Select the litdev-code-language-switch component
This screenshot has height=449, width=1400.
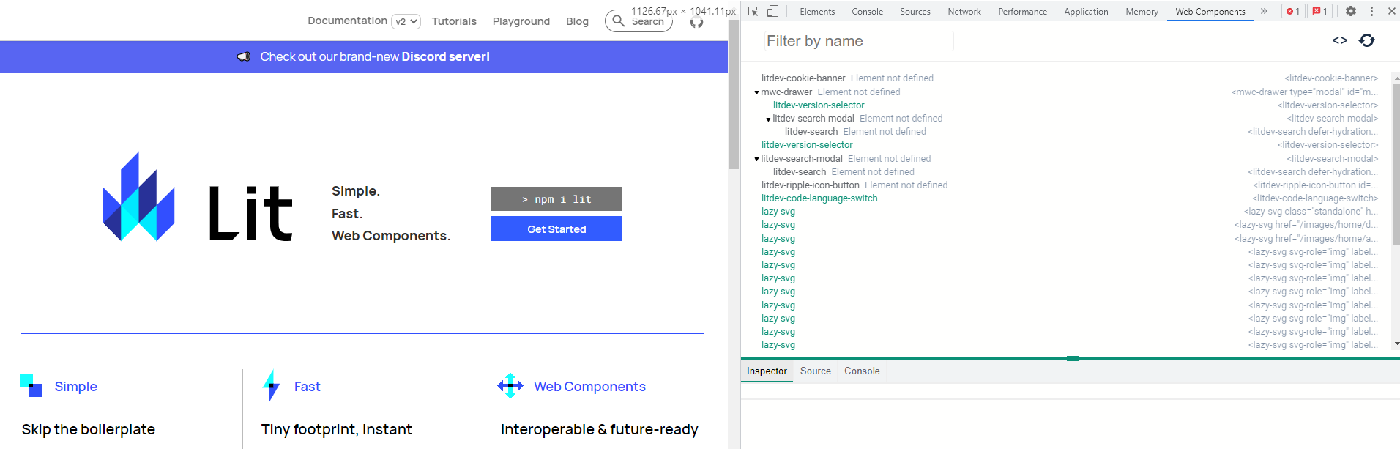(819, 198)
